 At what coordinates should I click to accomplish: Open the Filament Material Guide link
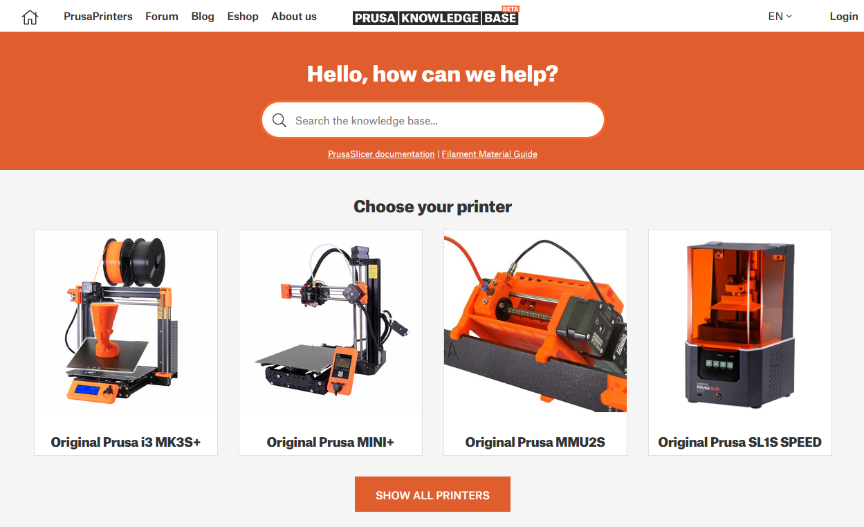click(490, 154)
